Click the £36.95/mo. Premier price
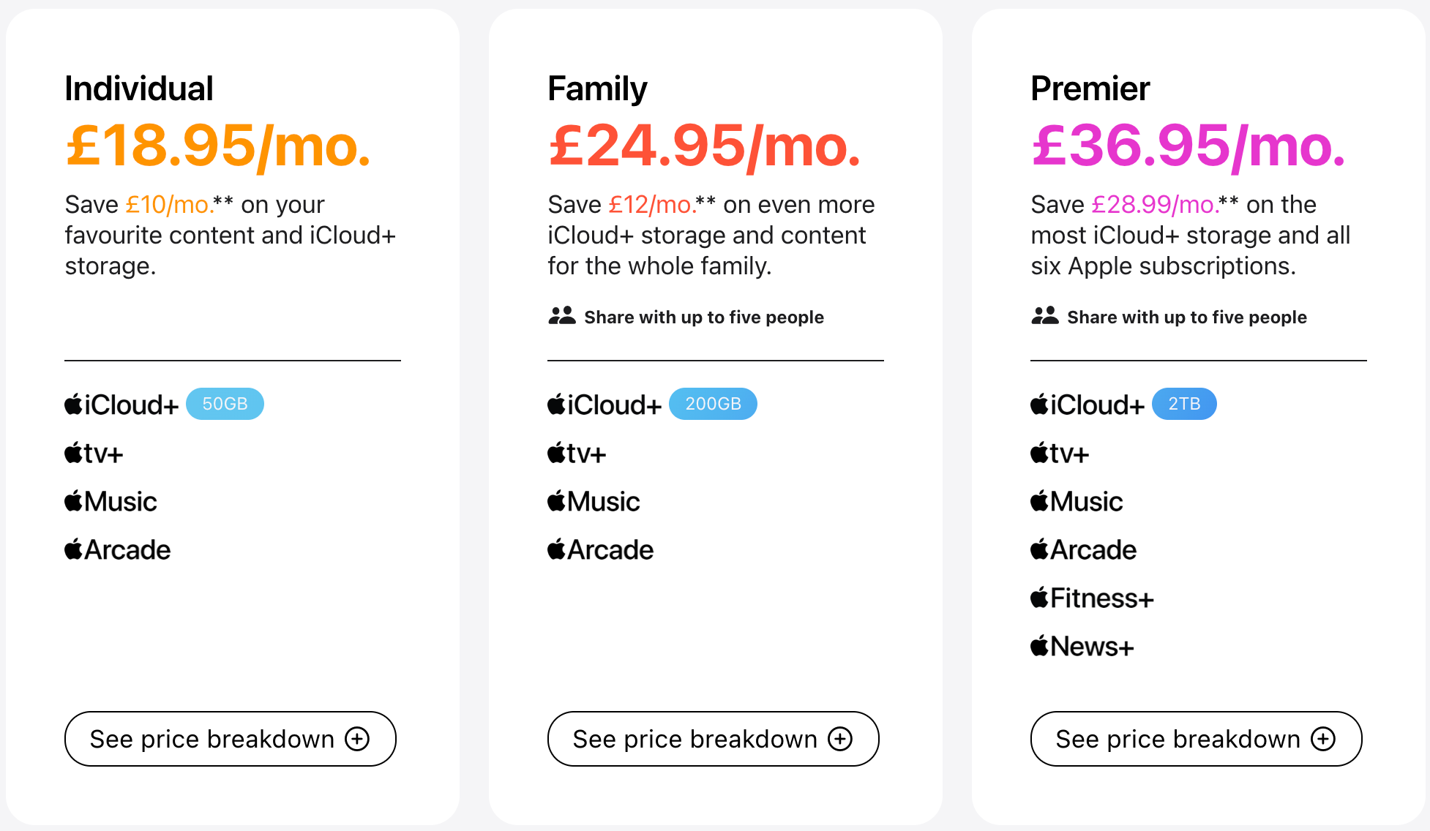This screenshot has height=831, width=1430. click(1188, 146)
